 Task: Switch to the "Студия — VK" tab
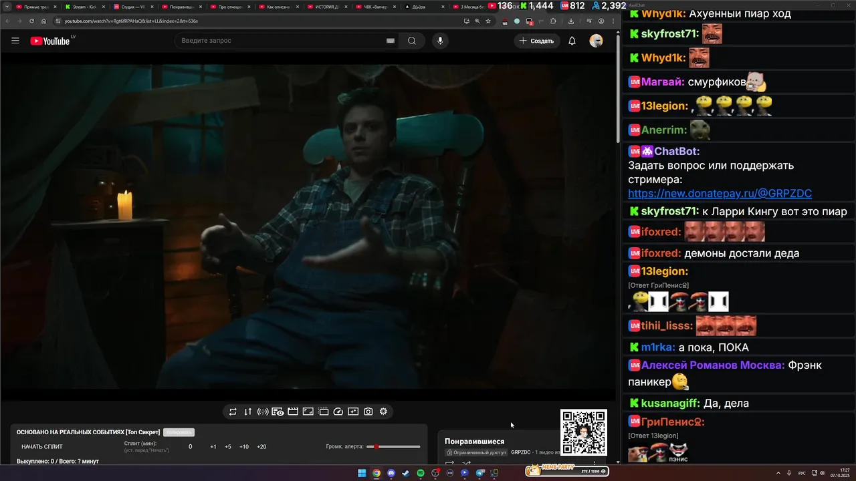pyautogui.click(x=132, y=7)
